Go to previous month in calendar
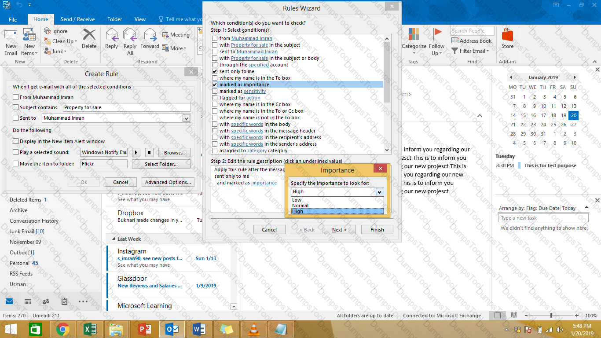 (510, 77)
